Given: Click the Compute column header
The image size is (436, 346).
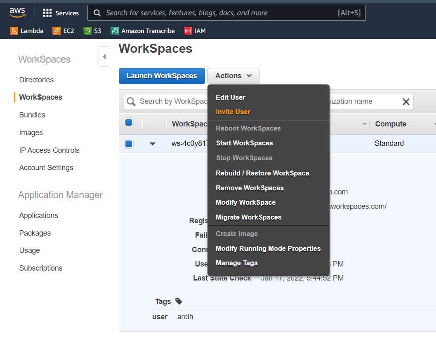Looking at the screenshot, I should pos(390,124).
